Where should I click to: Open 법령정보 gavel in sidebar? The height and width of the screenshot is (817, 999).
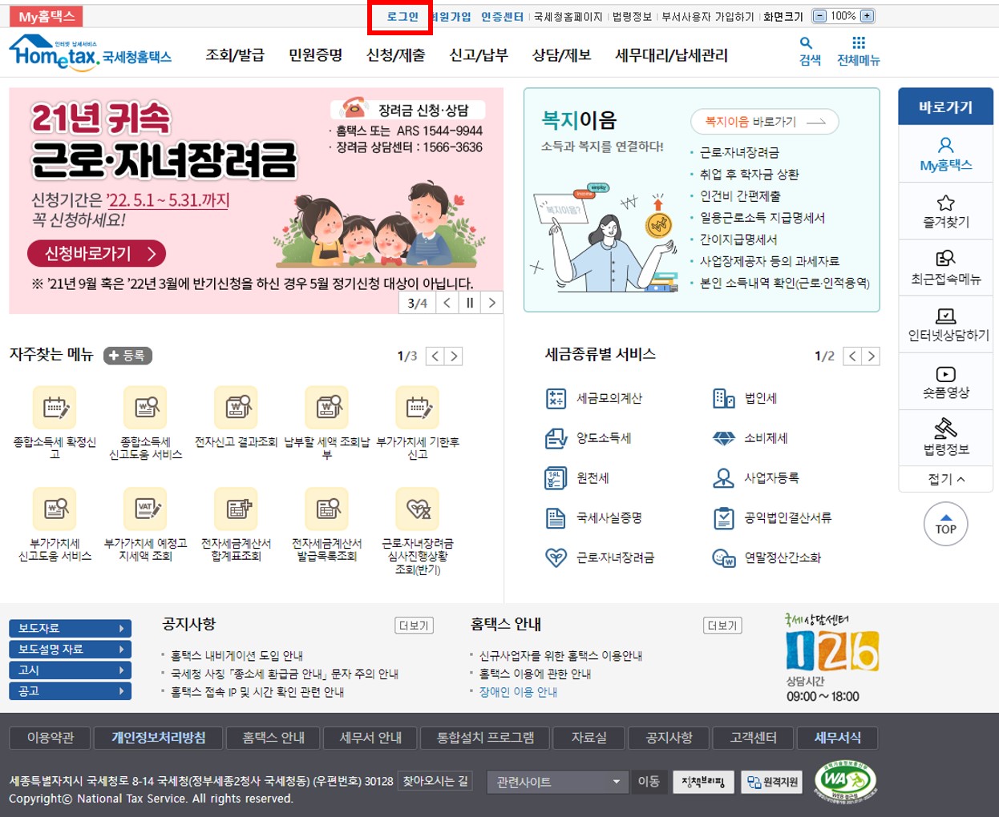point(946,439)
